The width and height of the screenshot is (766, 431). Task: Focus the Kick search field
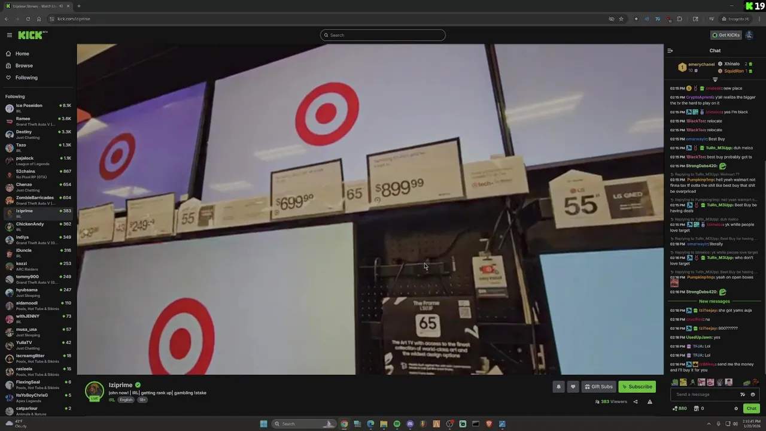[x=383, y=35]
